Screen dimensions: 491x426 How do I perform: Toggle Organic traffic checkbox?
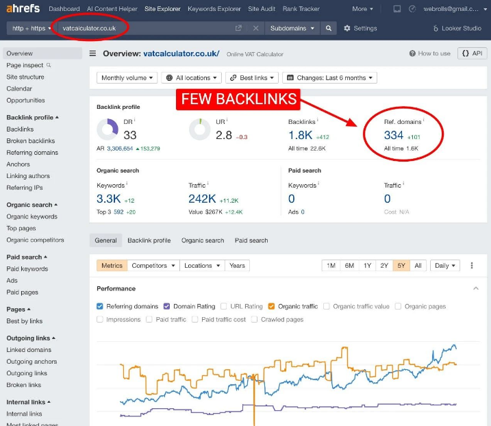(271, 306)
